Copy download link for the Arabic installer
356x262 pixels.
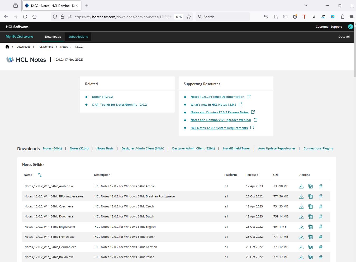[311, 186]
